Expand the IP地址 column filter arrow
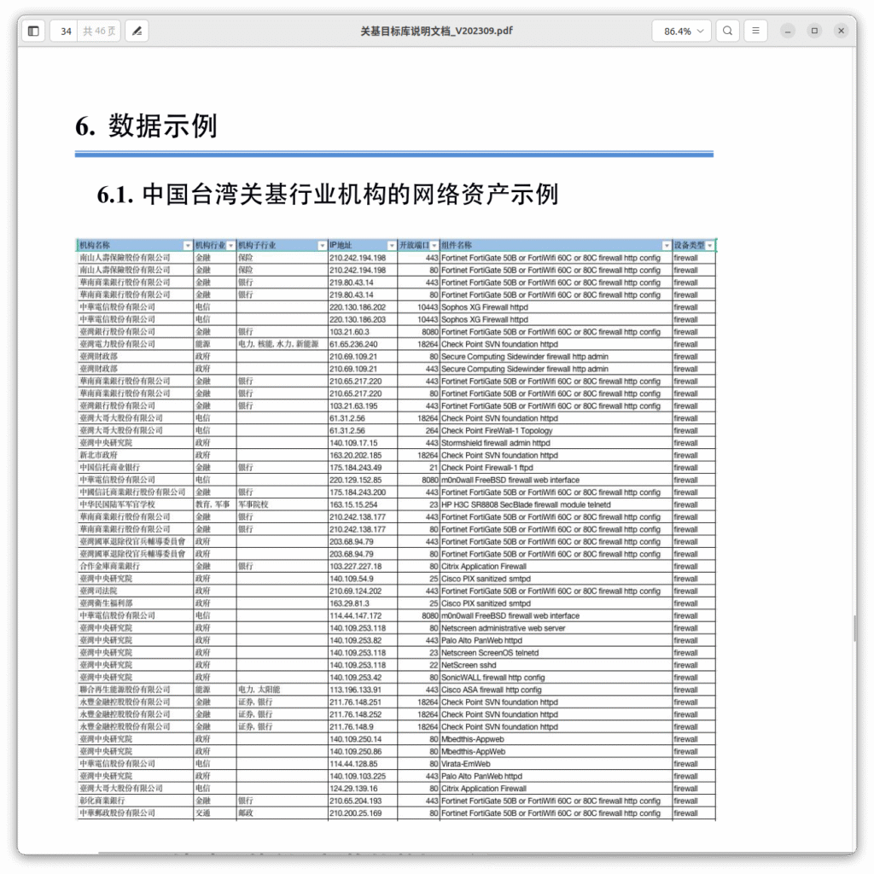Image resolution: width=874 pixels, height=874 pixels. click(x=392, y=246)
